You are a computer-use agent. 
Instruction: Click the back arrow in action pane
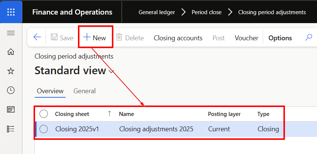(37, 37)
